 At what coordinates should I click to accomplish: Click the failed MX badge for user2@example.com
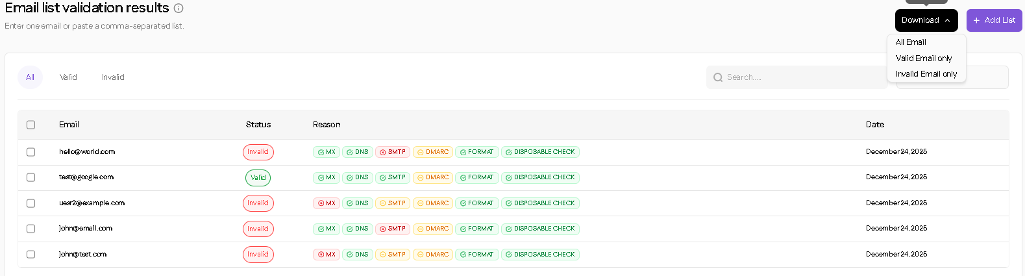click(327, 203)
